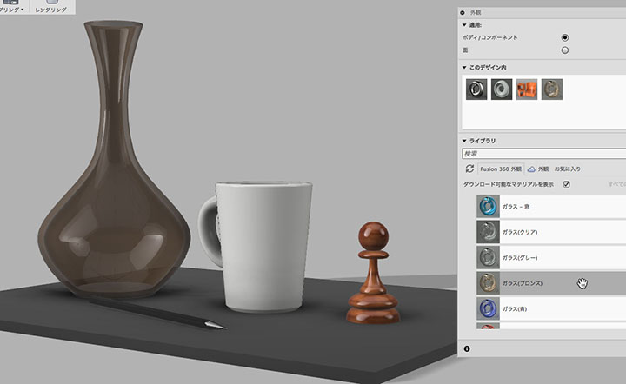
Task: Select the ボディ/コンポーネント radio button
Action: pos(565,37)
